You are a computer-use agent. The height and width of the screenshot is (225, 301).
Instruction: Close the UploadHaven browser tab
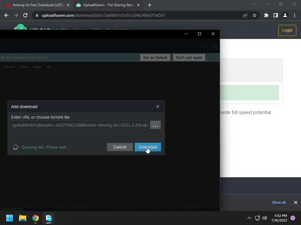click(x=138, y=5)
